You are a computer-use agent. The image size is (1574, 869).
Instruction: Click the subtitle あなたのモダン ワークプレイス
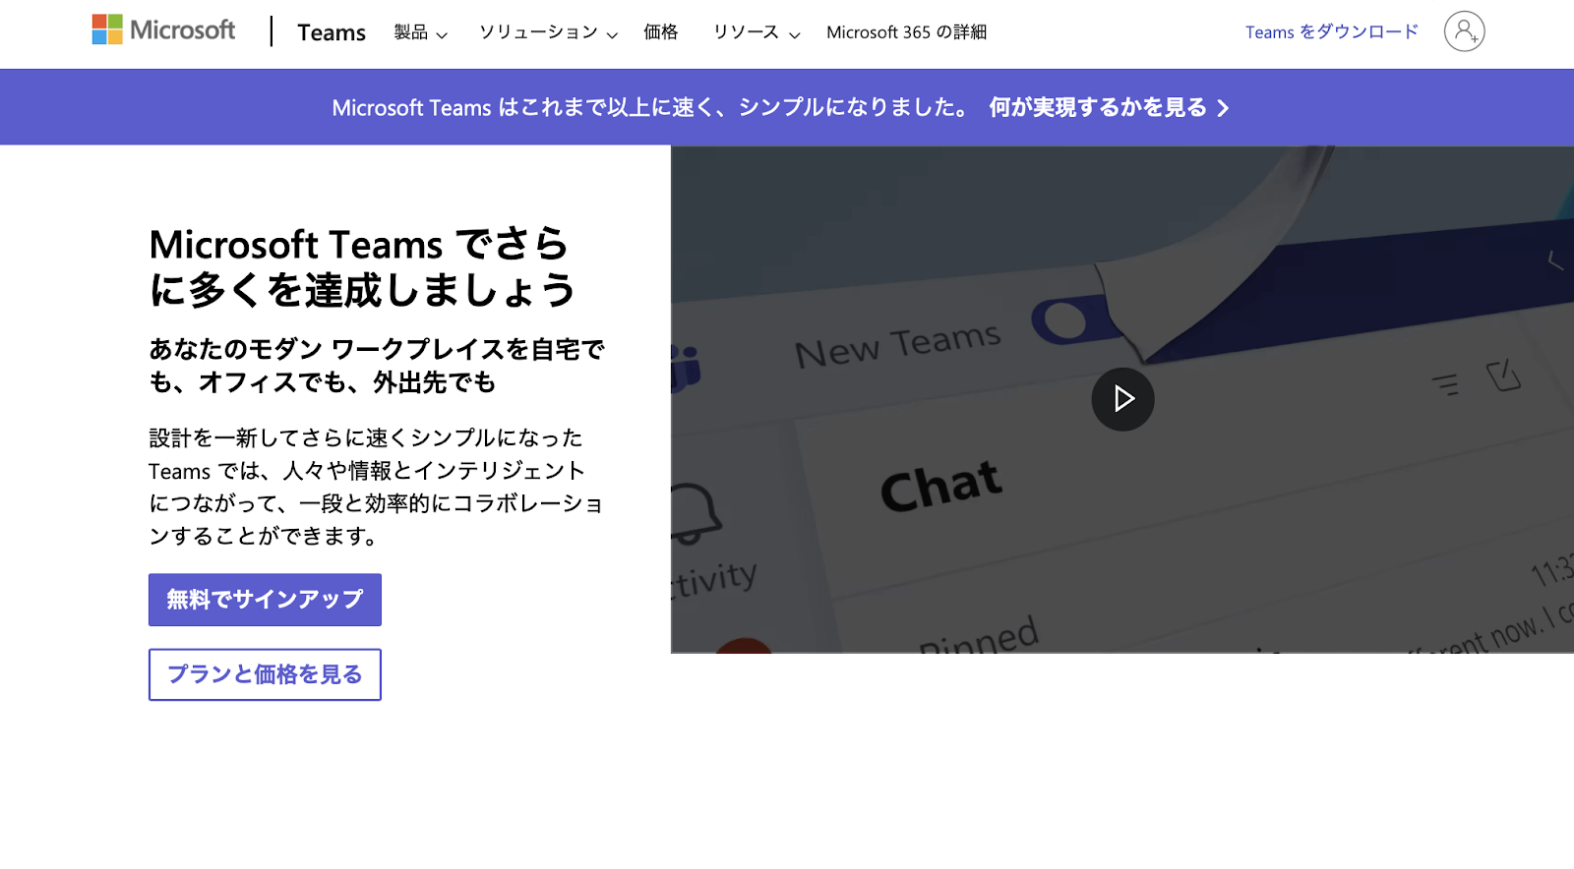tap(377, 366)
